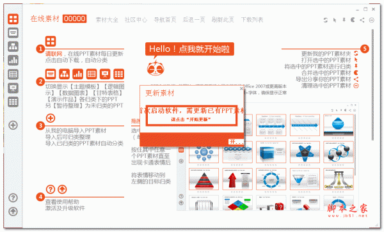Click Hello 点我就开始啦 speech bubble
This screenshot has height=232, width=384.
point(189,49)
